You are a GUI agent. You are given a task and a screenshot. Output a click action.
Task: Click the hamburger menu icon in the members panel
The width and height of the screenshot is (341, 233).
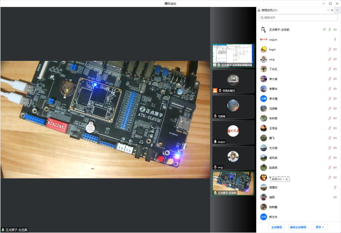[x=337, y=10]
